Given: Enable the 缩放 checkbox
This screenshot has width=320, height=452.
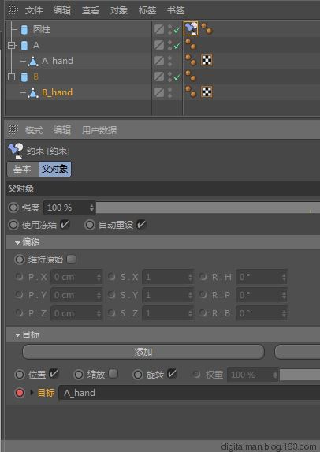Looking at the screenshot, I should tap(113, 374).
